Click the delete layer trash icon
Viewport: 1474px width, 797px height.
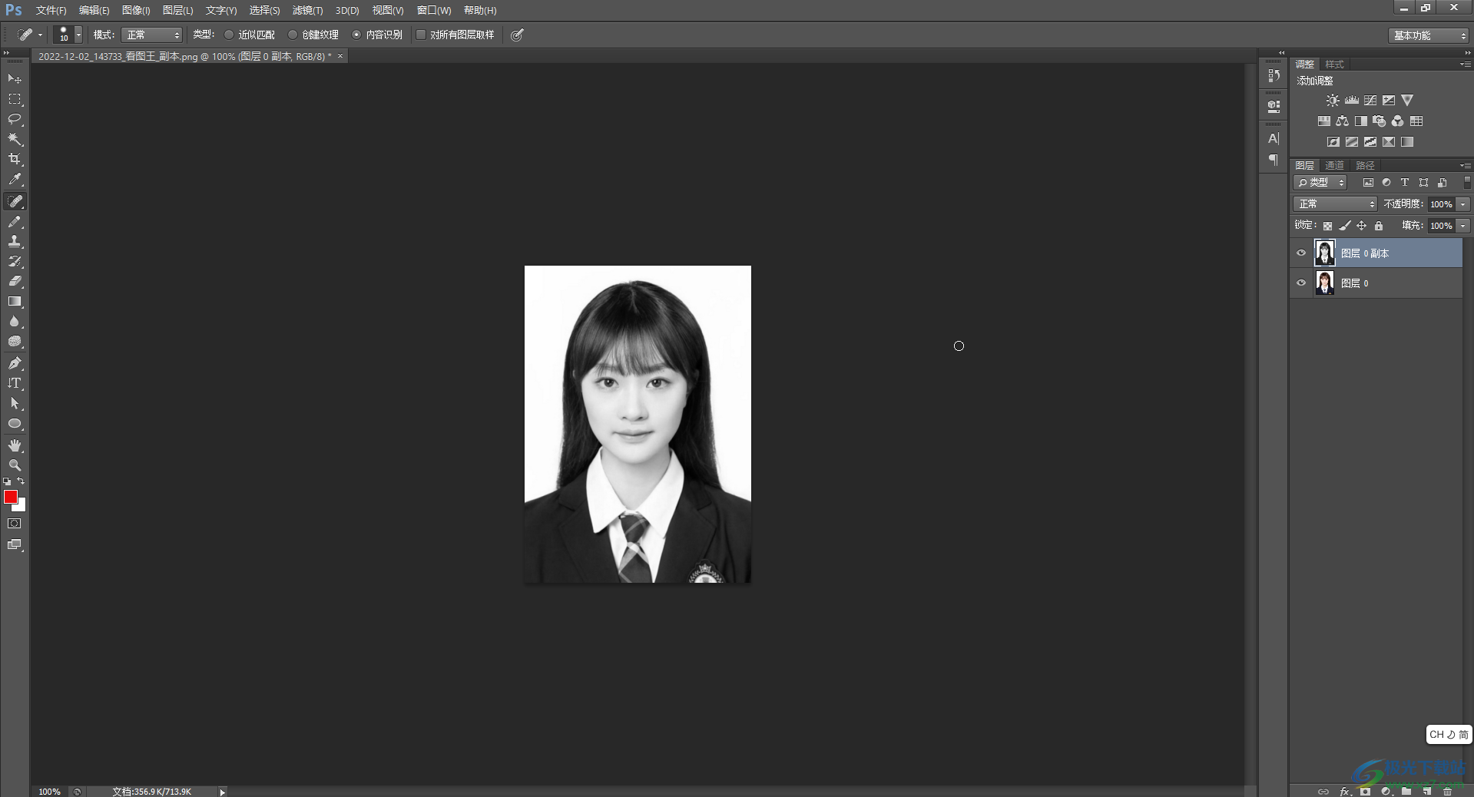1447,791
